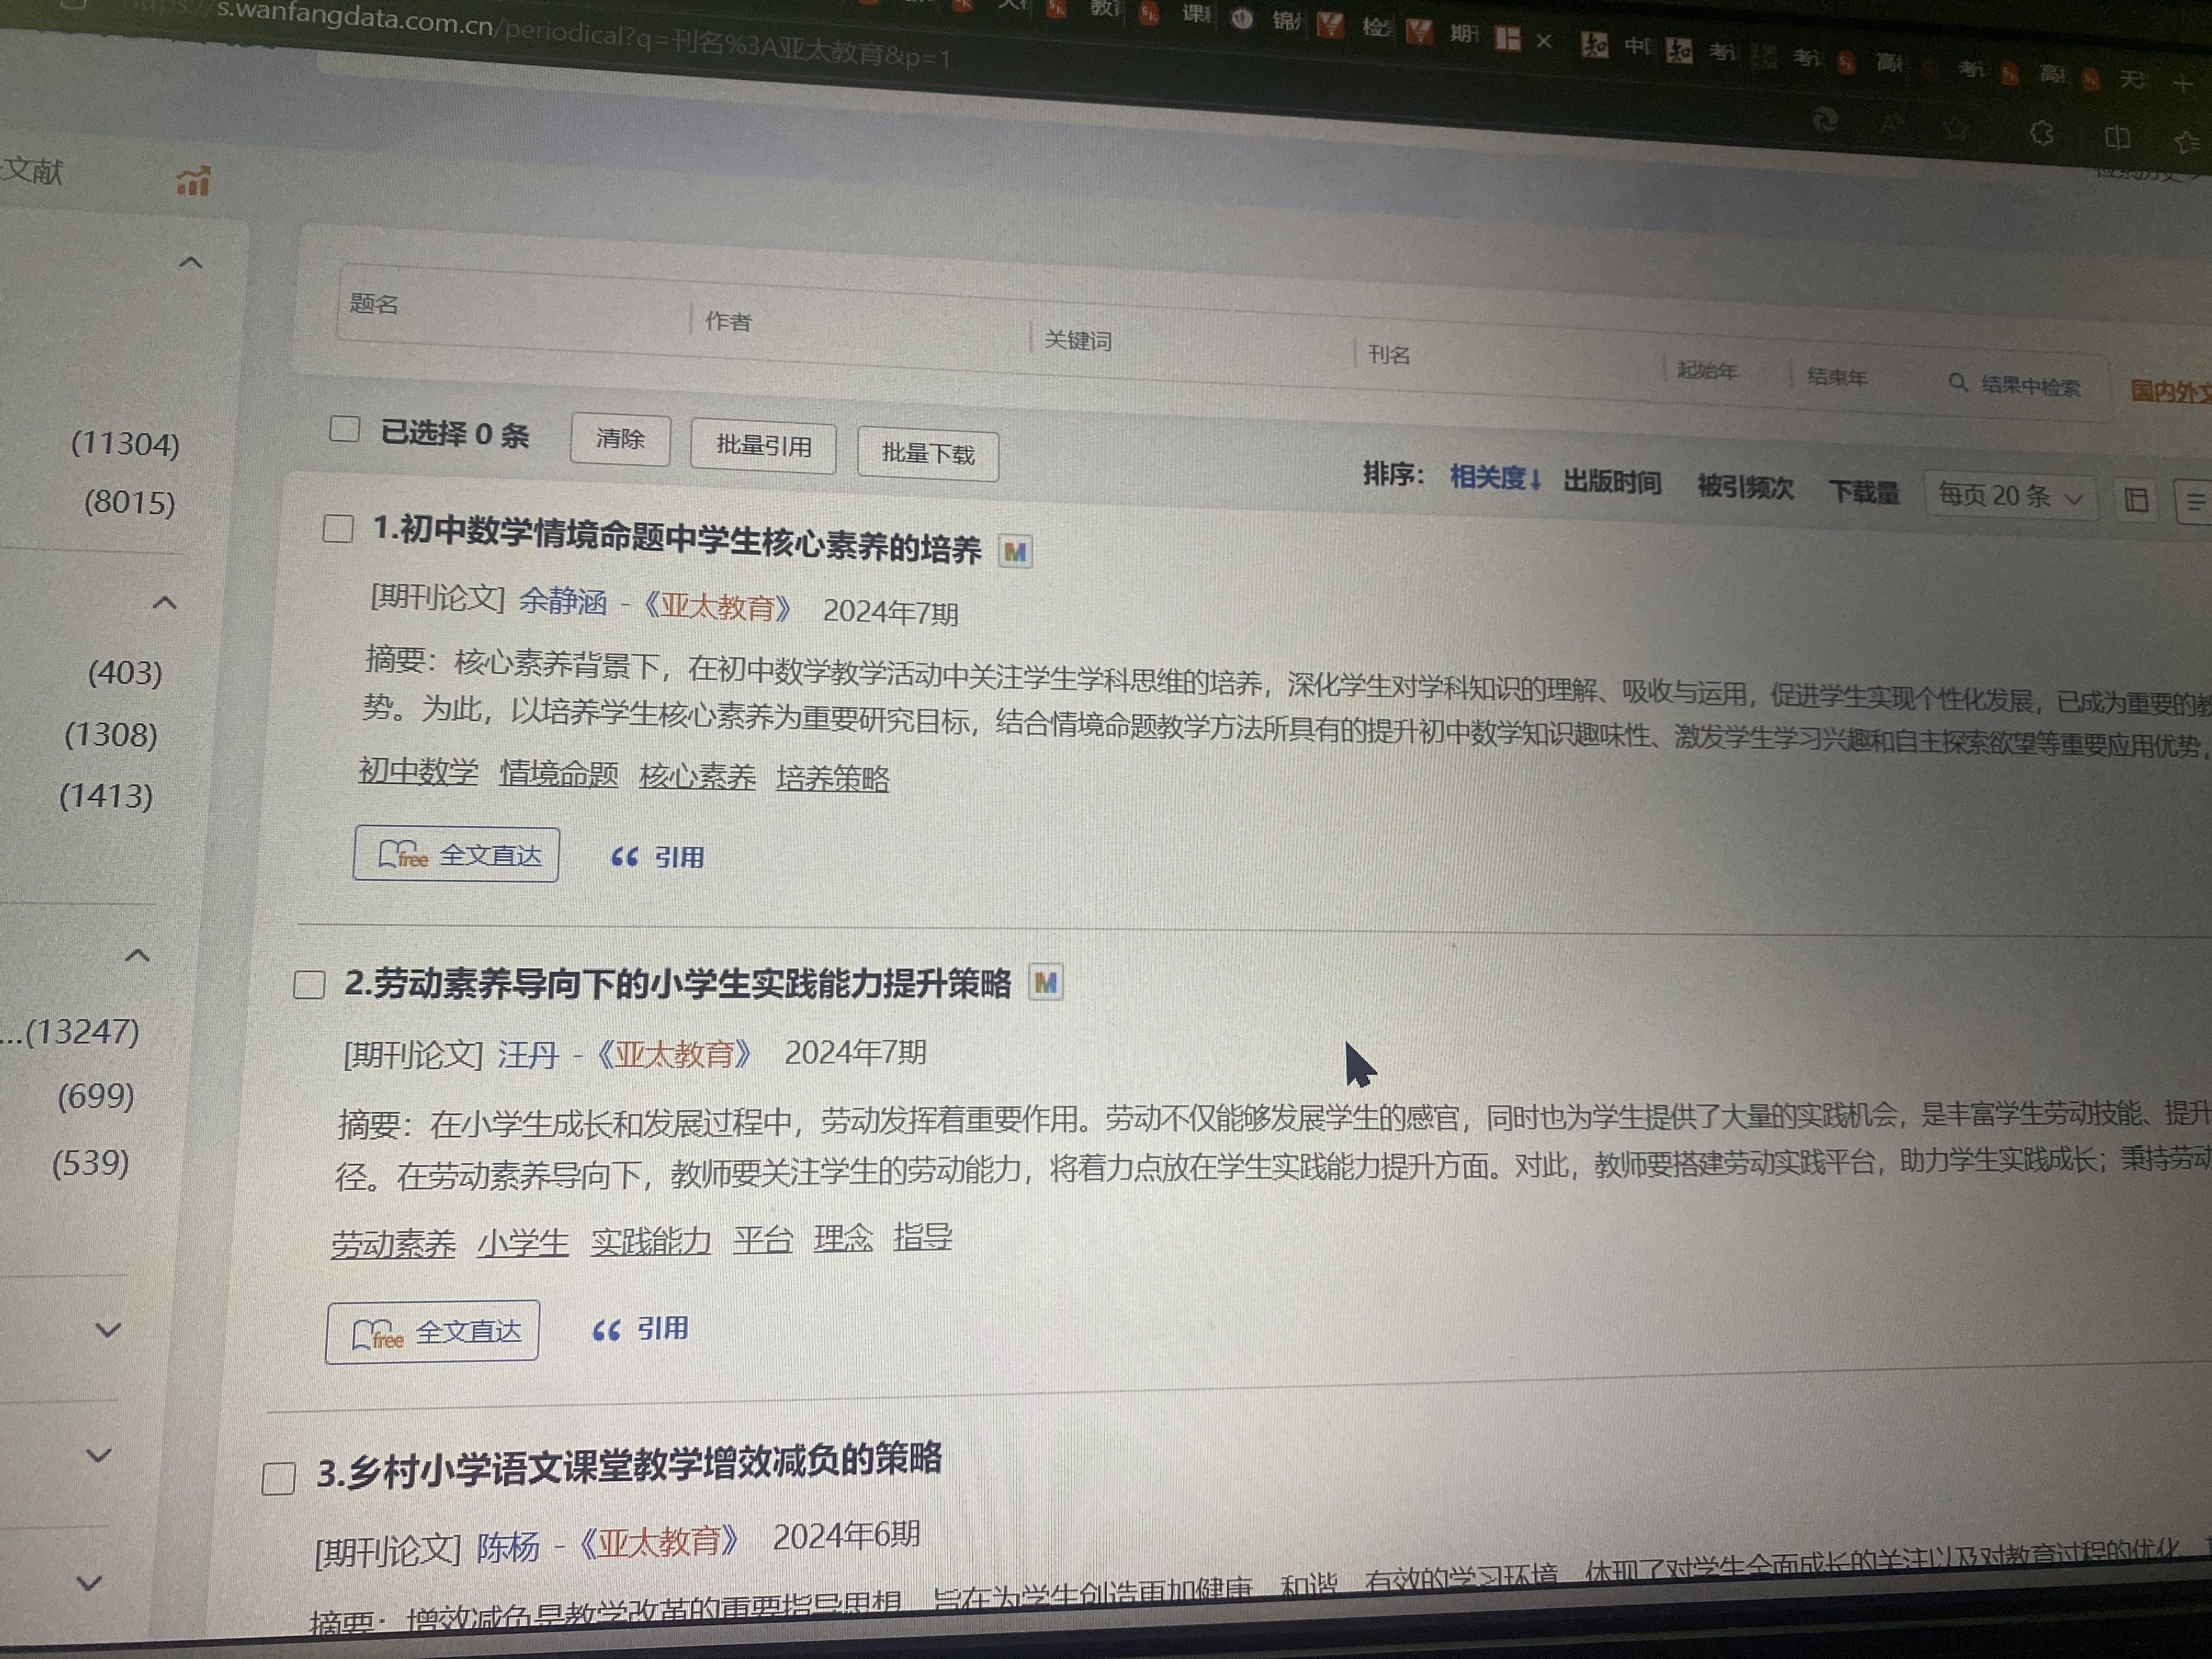Click quote icon 引用 for article 1

(657, 857)
